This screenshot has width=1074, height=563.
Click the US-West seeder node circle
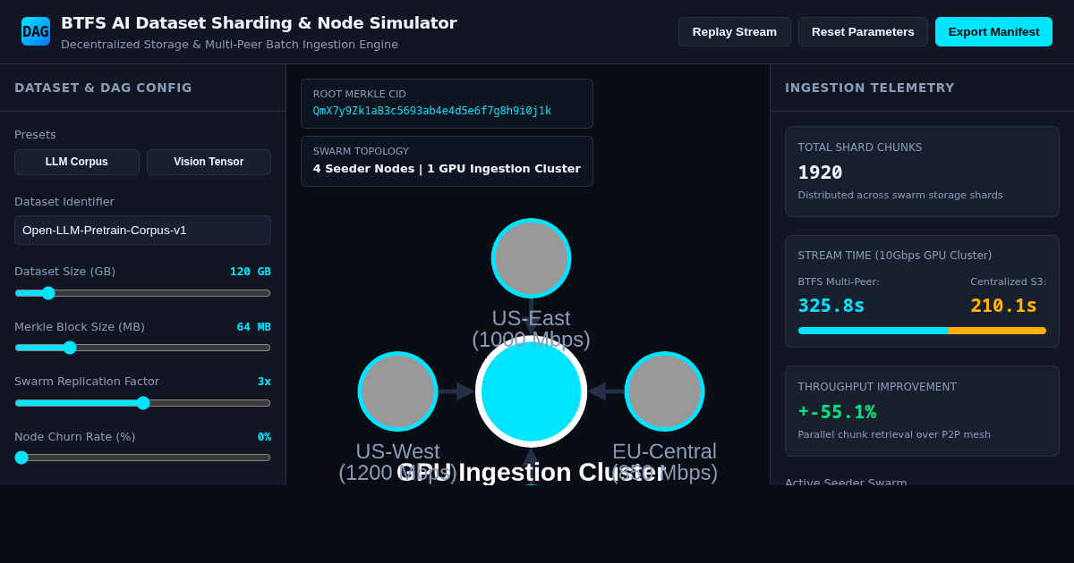pos(397,391)
